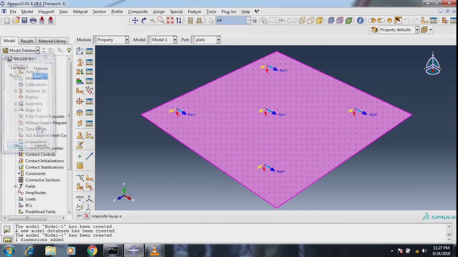
Task: Open the Plug-ins menu
Action: click(229, 11)
